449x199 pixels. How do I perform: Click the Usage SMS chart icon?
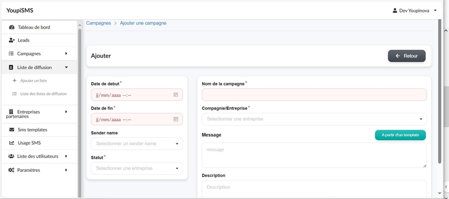(12, 143)
